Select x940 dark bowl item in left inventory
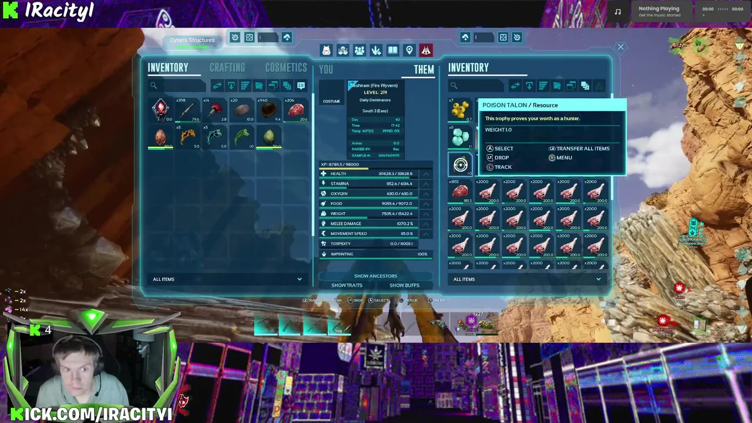The width and height of the screenshot is (752, 423). [x=269, y=110]
